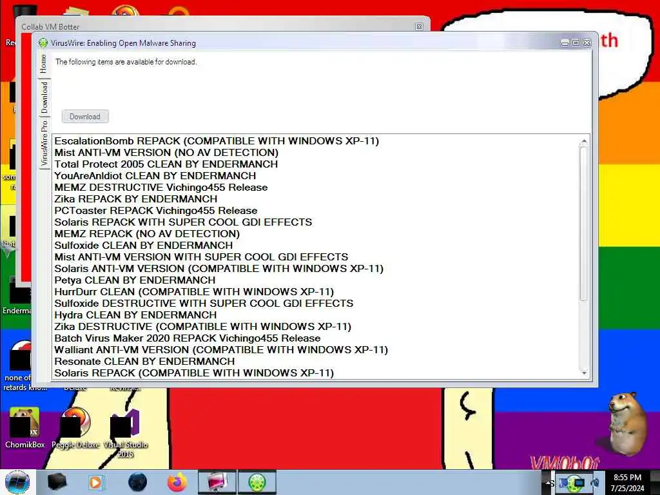Open the black box taskbar icon
Screen dimensions: 660x495
(x=57, y=482)
